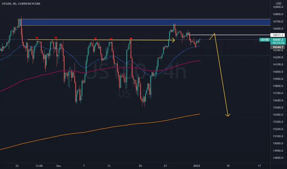Screen dimensions: 287x169
Task: Click the 7 date label on time axis
Action: pyautogui.click(x=84, y=166)
